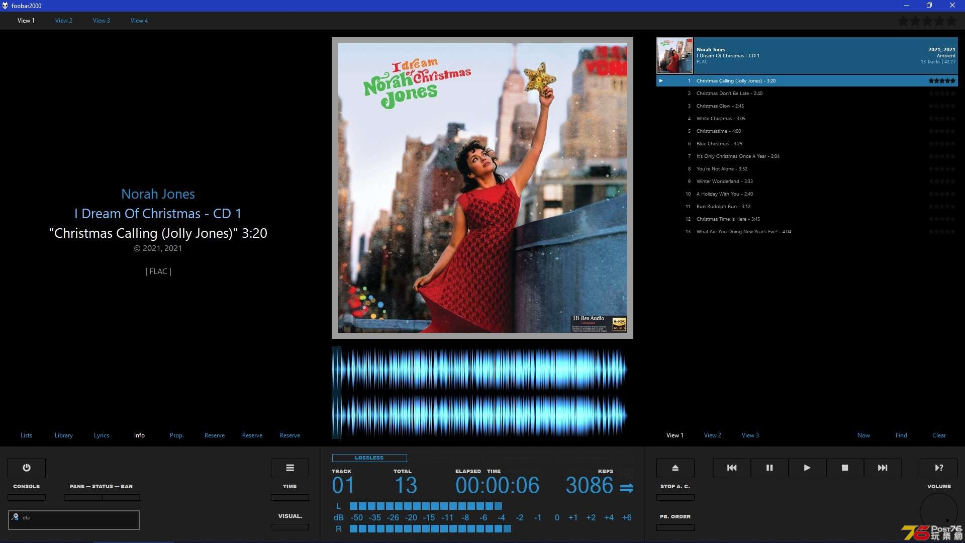The width and height of the screenshot is (965, 543).
Task: Click the double-arrow icon next to kbps
Action: click(626, 488)
